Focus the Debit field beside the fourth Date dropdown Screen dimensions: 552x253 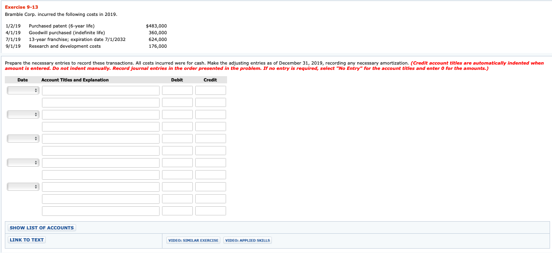point(177,162)
